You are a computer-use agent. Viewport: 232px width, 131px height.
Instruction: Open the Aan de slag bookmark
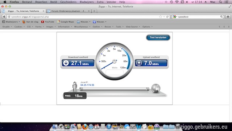30,22
